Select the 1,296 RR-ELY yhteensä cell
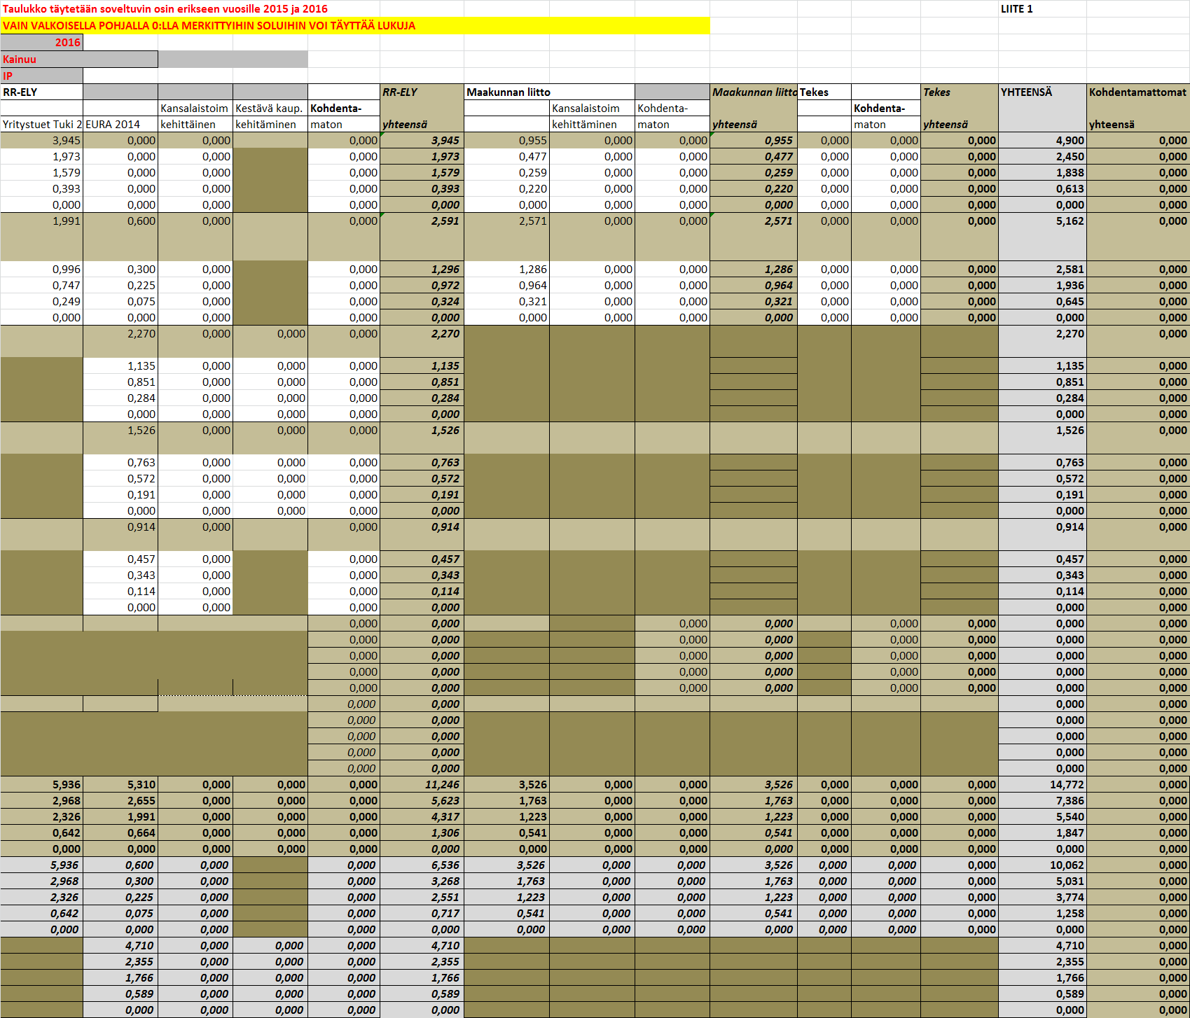This screenshot has height=1018, width=1190. click(x=422, y=269)
